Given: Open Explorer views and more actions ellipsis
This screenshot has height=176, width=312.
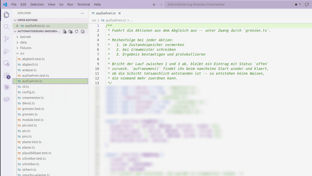Looking at the screenshot, I should [82, 13].
